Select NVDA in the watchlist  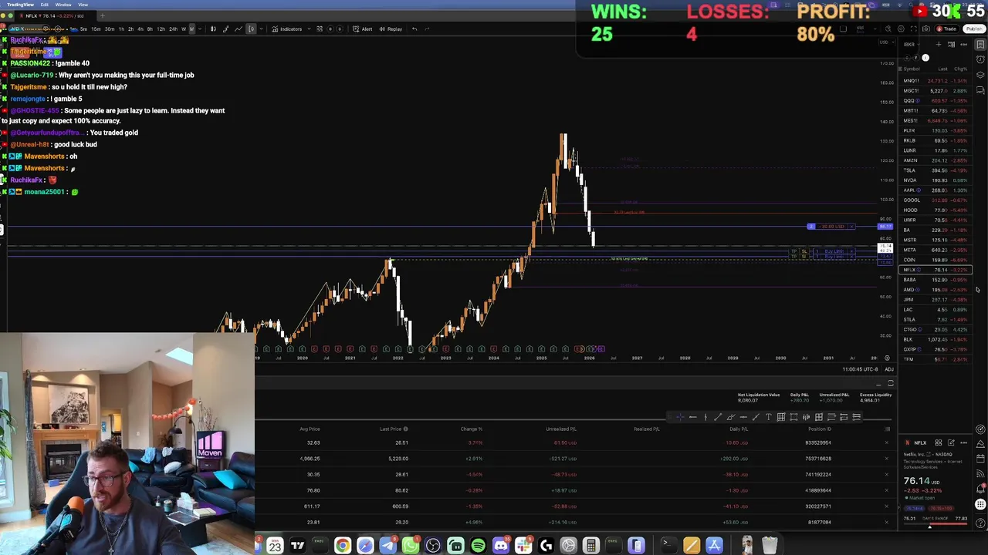[936, 180]
